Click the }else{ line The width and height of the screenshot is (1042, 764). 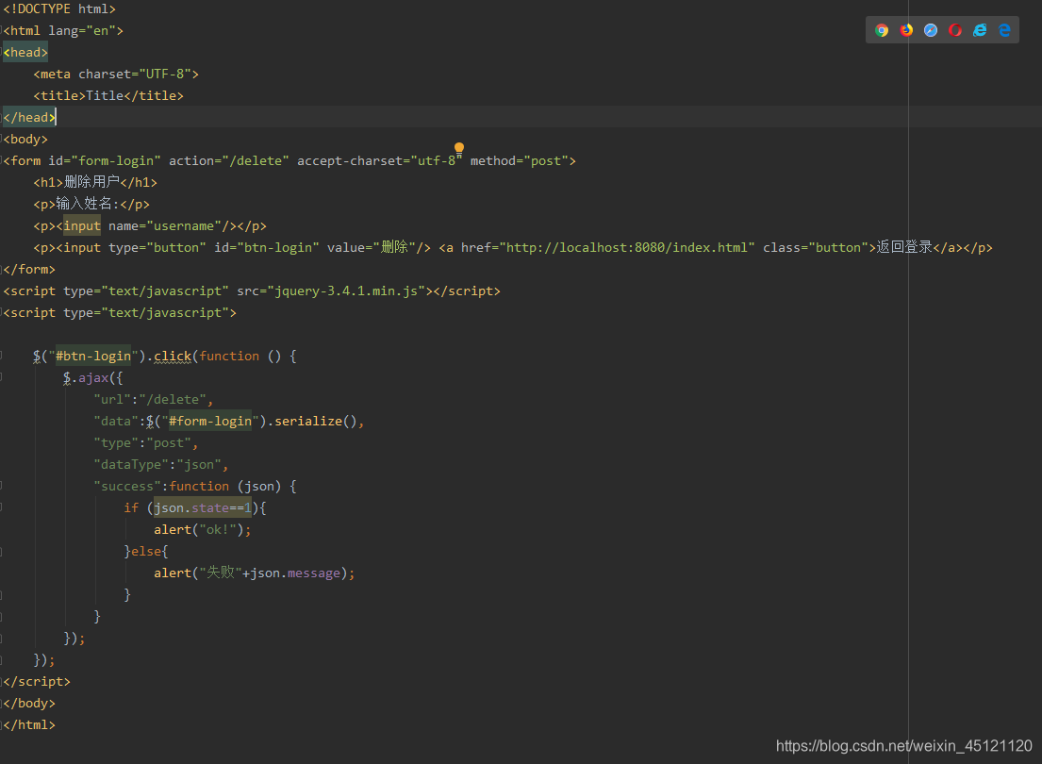tap(146, 551)
